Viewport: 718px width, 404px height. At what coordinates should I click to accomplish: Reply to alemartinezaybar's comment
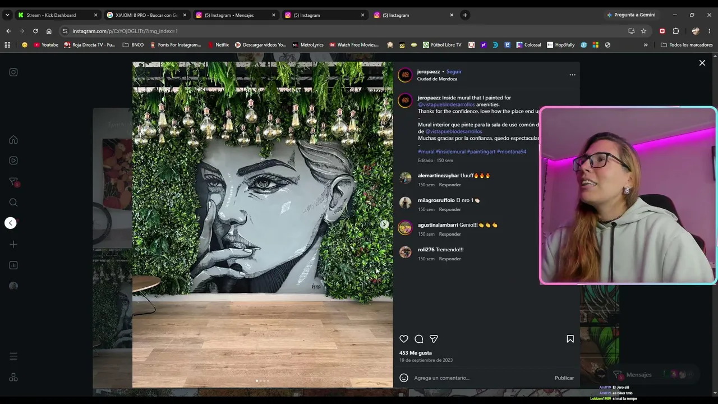click(x=450, y=185)
